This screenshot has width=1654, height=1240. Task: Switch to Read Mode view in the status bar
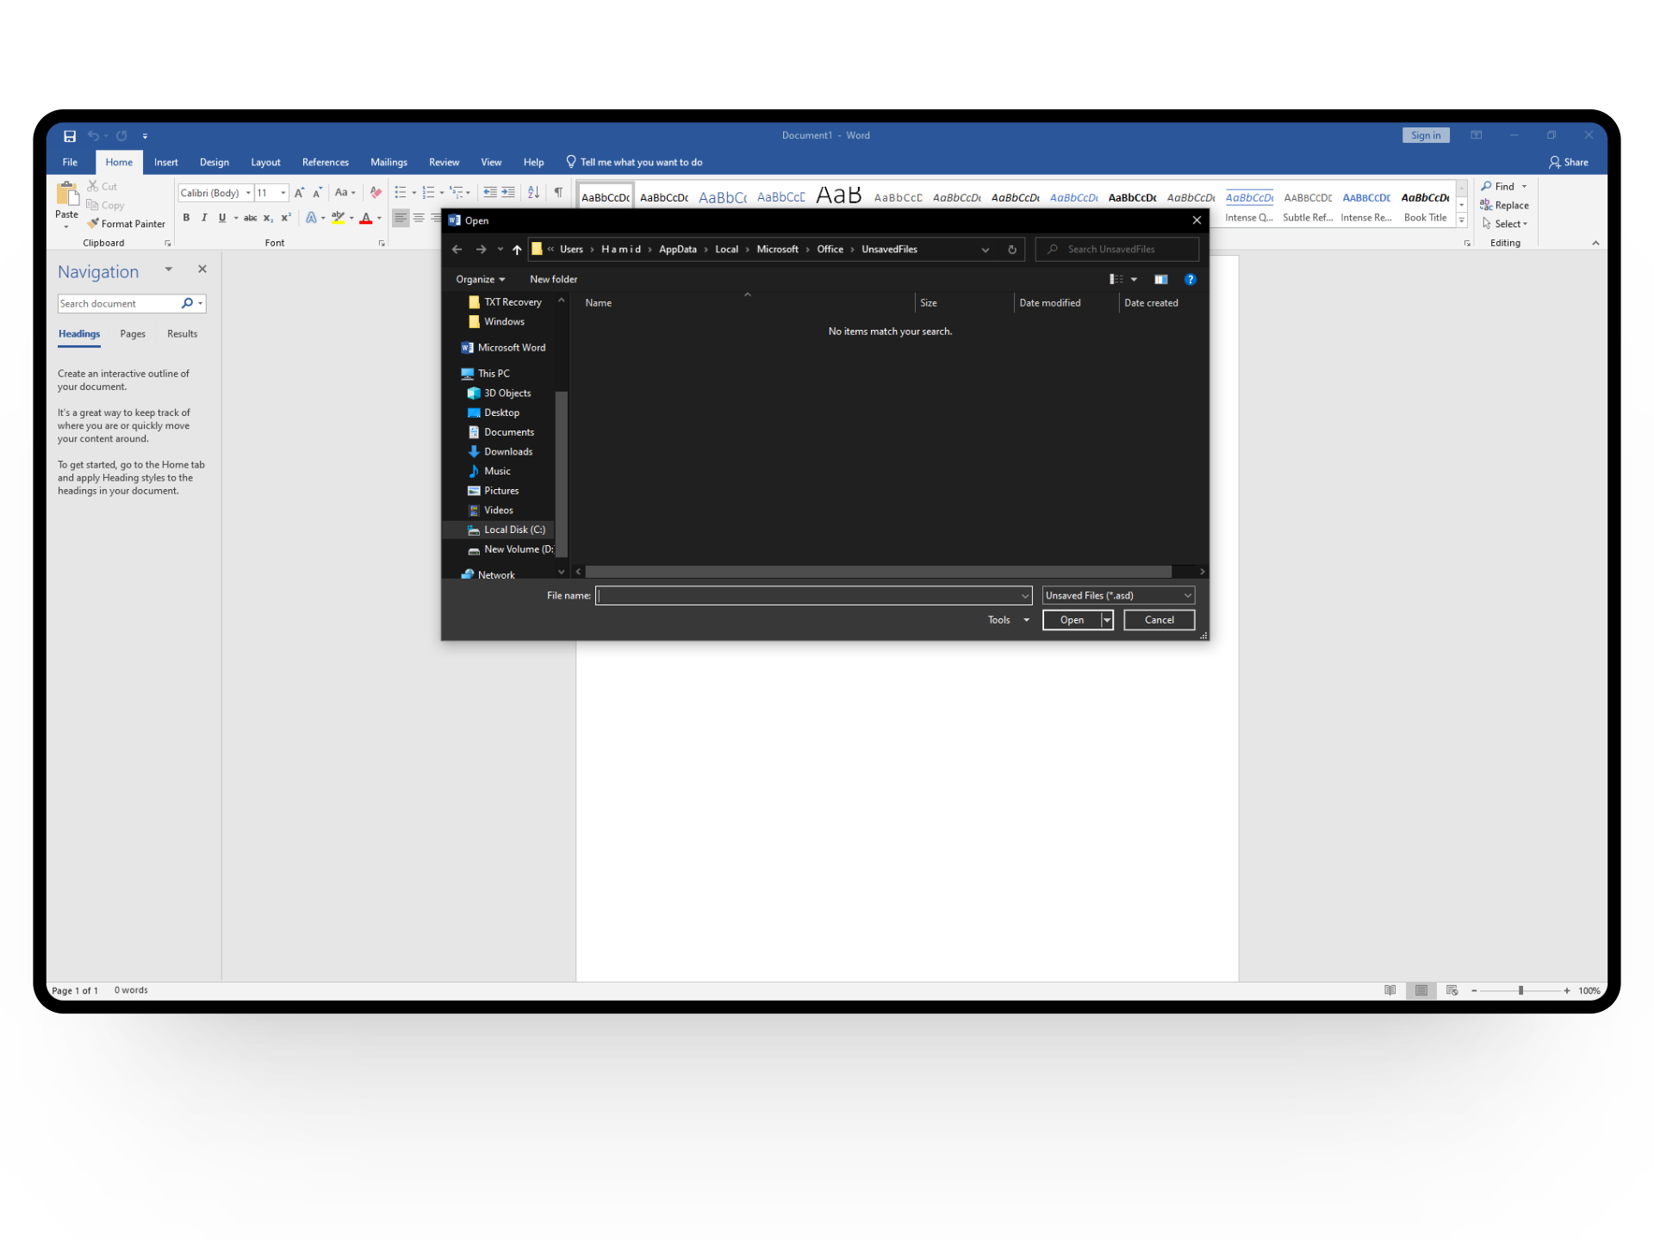tap(1390, 990)
